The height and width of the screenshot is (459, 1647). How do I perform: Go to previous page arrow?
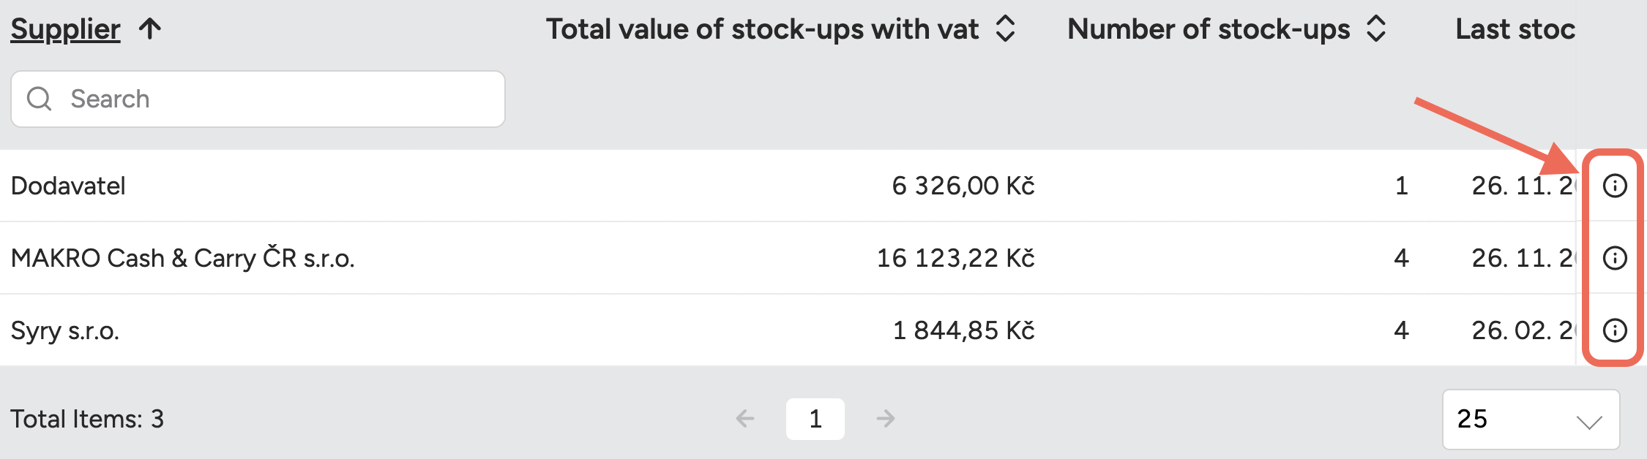(745, 419)
